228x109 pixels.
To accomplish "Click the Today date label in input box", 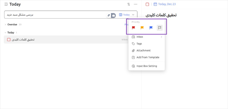I will [x=126, y=15].
